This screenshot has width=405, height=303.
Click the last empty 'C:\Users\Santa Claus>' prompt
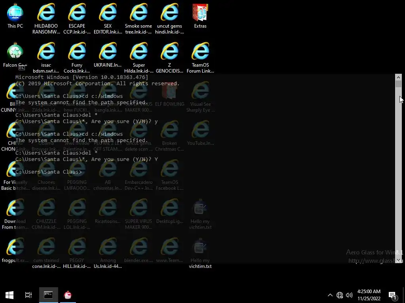point(48,172)
